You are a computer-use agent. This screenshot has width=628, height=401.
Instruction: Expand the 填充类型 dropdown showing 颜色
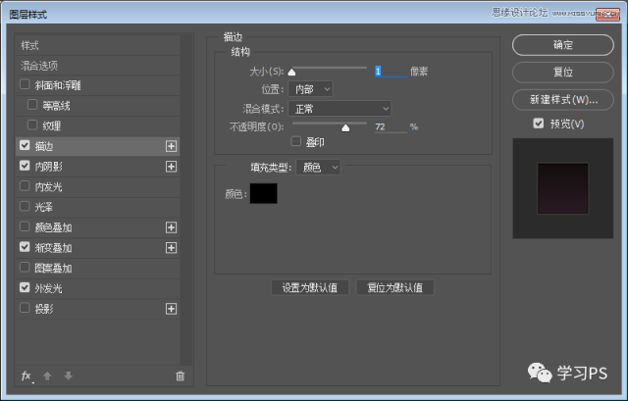click(319, 168)
